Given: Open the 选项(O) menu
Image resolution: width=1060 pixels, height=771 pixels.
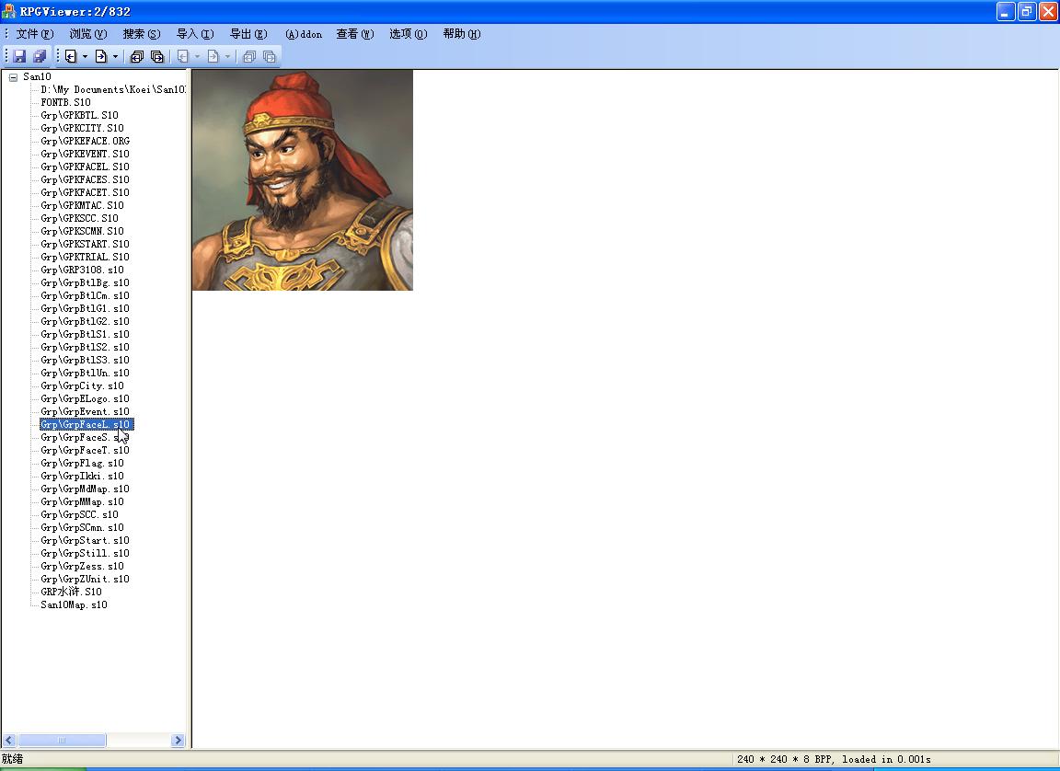Looking at the screenshot, I should tap(408, 34).
